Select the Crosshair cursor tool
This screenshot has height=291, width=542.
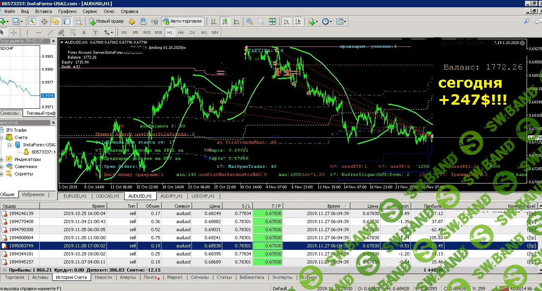(14, 32)
